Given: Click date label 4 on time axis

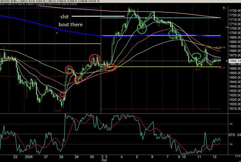Looking at the screenshot, I should pos(121,157).
